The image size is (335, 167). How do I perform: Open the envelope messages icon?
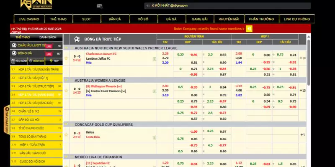(x=100, y=6)
